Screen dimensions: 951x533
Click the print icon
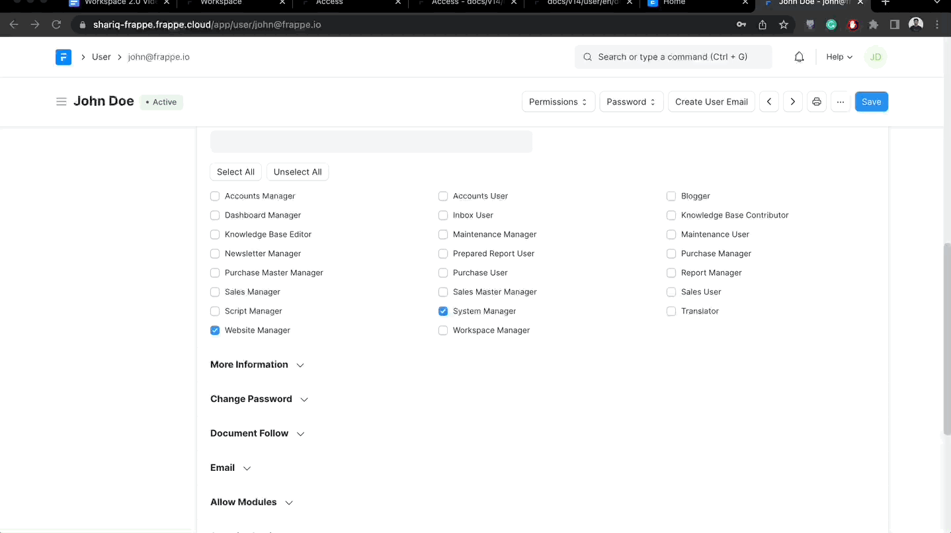[817, 102]
